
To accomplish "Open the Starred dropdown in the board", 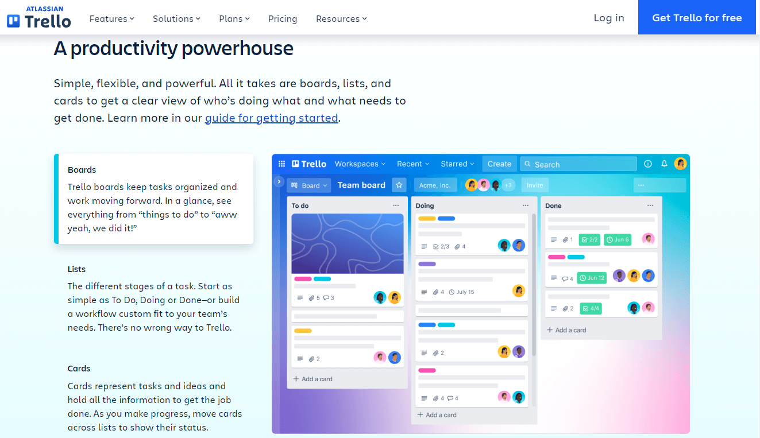I will coord(457,164).
